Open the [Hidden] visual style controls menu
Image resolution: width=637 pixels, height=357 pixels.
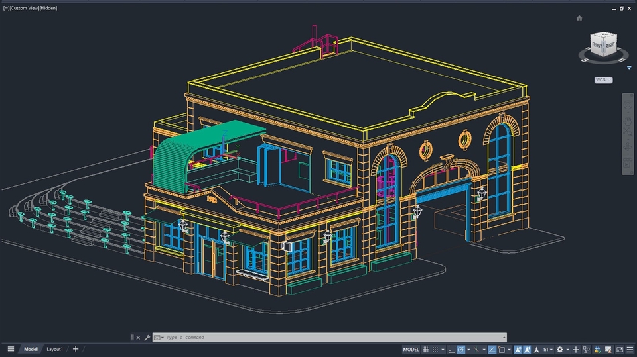pos(48,8)
